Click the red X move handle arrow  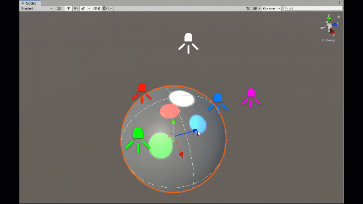click(x=181, y=155)
